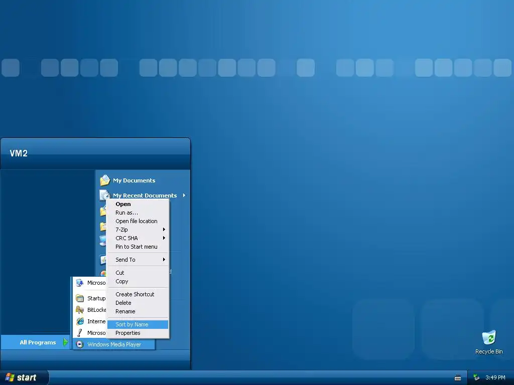
Task: Choose Delete from the context menu
Action: point(138,303)
